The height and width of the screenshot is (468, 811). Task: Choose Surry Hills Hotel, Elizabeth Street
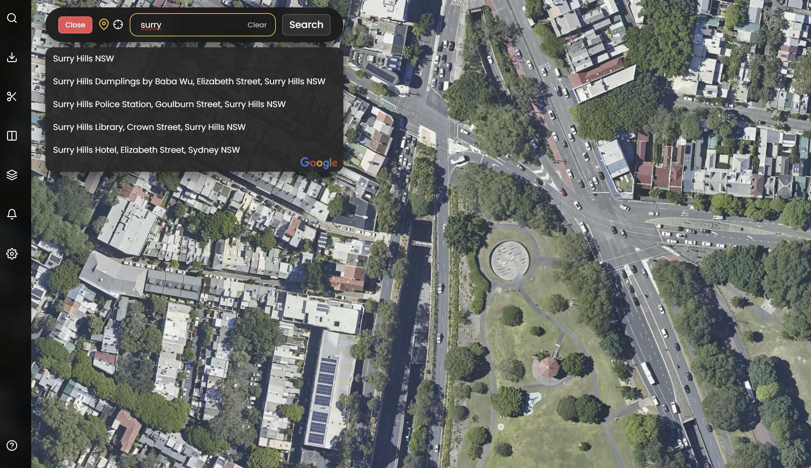[x=146, y=150]
